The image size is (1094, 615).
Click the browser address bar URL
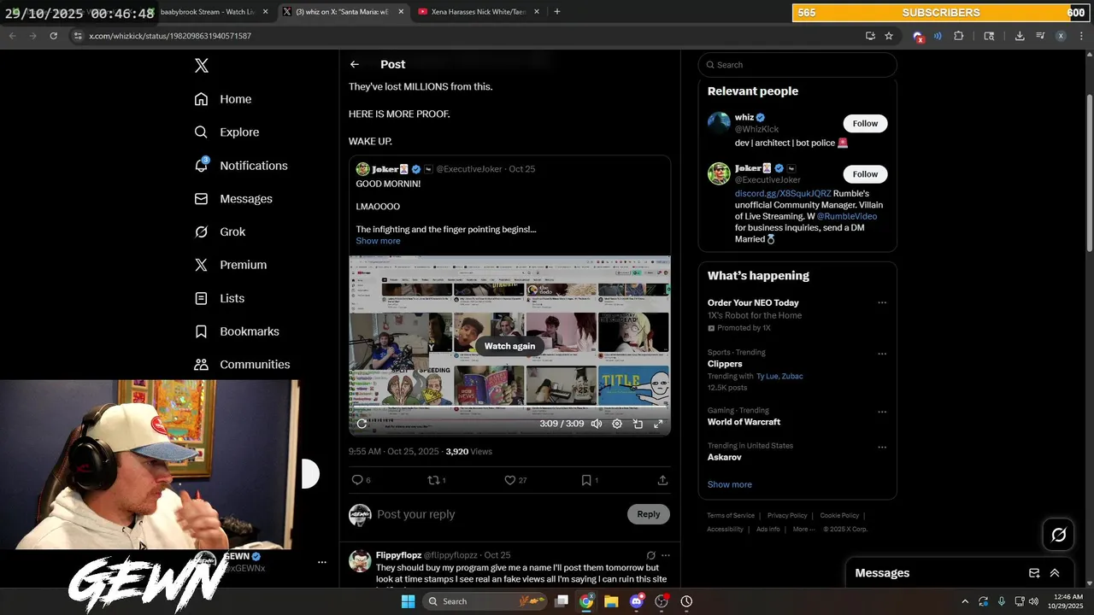click(x=170, y=36)
